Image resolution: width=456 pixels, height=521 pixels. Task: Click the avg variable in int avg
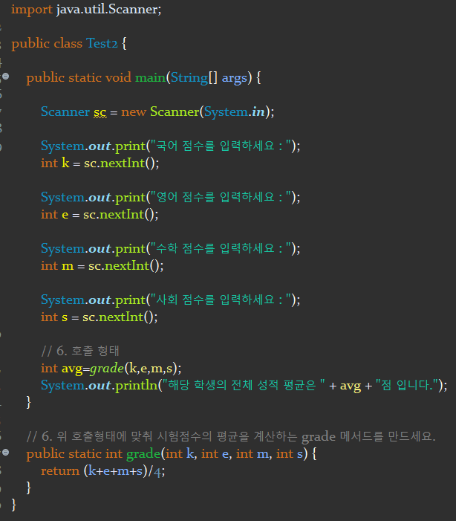(x=72, y=369)
